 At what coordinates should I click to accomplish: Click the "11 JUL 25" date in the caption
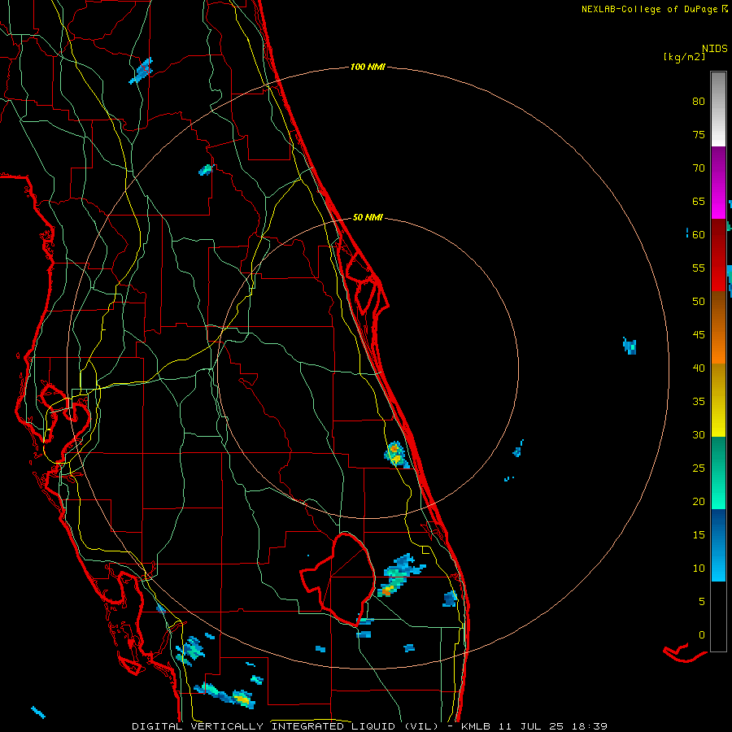[x=531, y=726]
